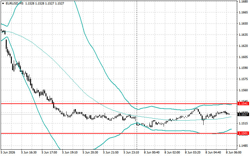Viewport: 250px width, 156px height.
Task: Click the 5 Jun 17:50 time label
Action: pos(49,152)
